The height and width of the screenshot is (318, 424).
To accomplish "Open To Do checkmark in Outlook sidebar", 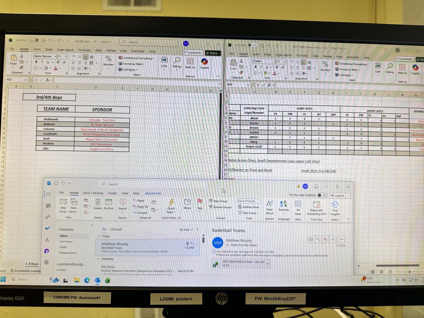I will [x=47, y=228].
